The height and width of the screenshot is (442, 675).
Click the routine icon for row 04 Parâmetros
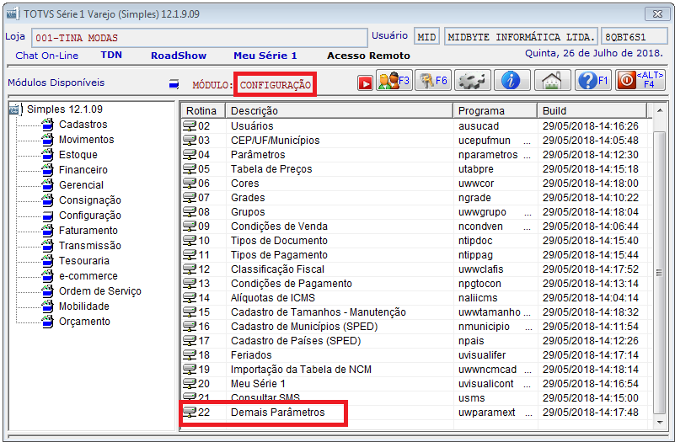[190, 155]
